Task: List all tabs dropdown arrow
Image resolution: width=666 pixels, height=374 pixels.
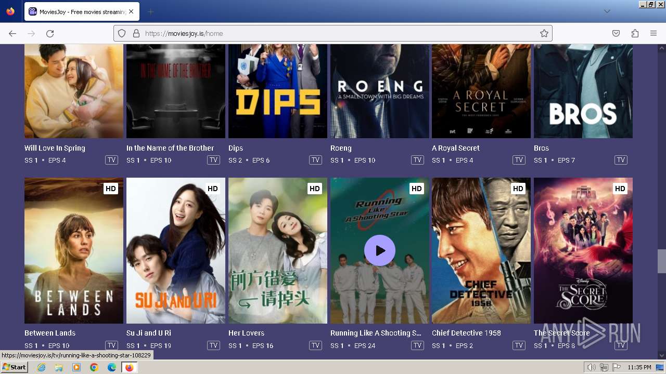Action: pyautogui.click(x=607, y=11)
